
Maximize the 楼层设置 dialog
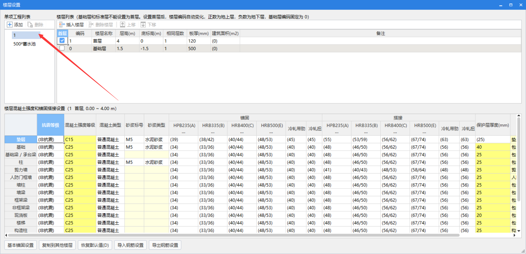511,5
